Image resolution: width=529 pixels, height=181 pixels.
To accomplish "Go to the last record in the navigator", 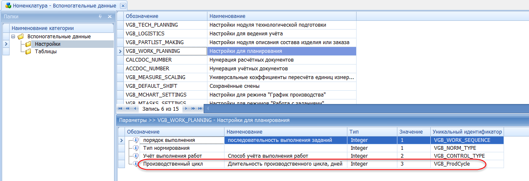I will [200, 109].
